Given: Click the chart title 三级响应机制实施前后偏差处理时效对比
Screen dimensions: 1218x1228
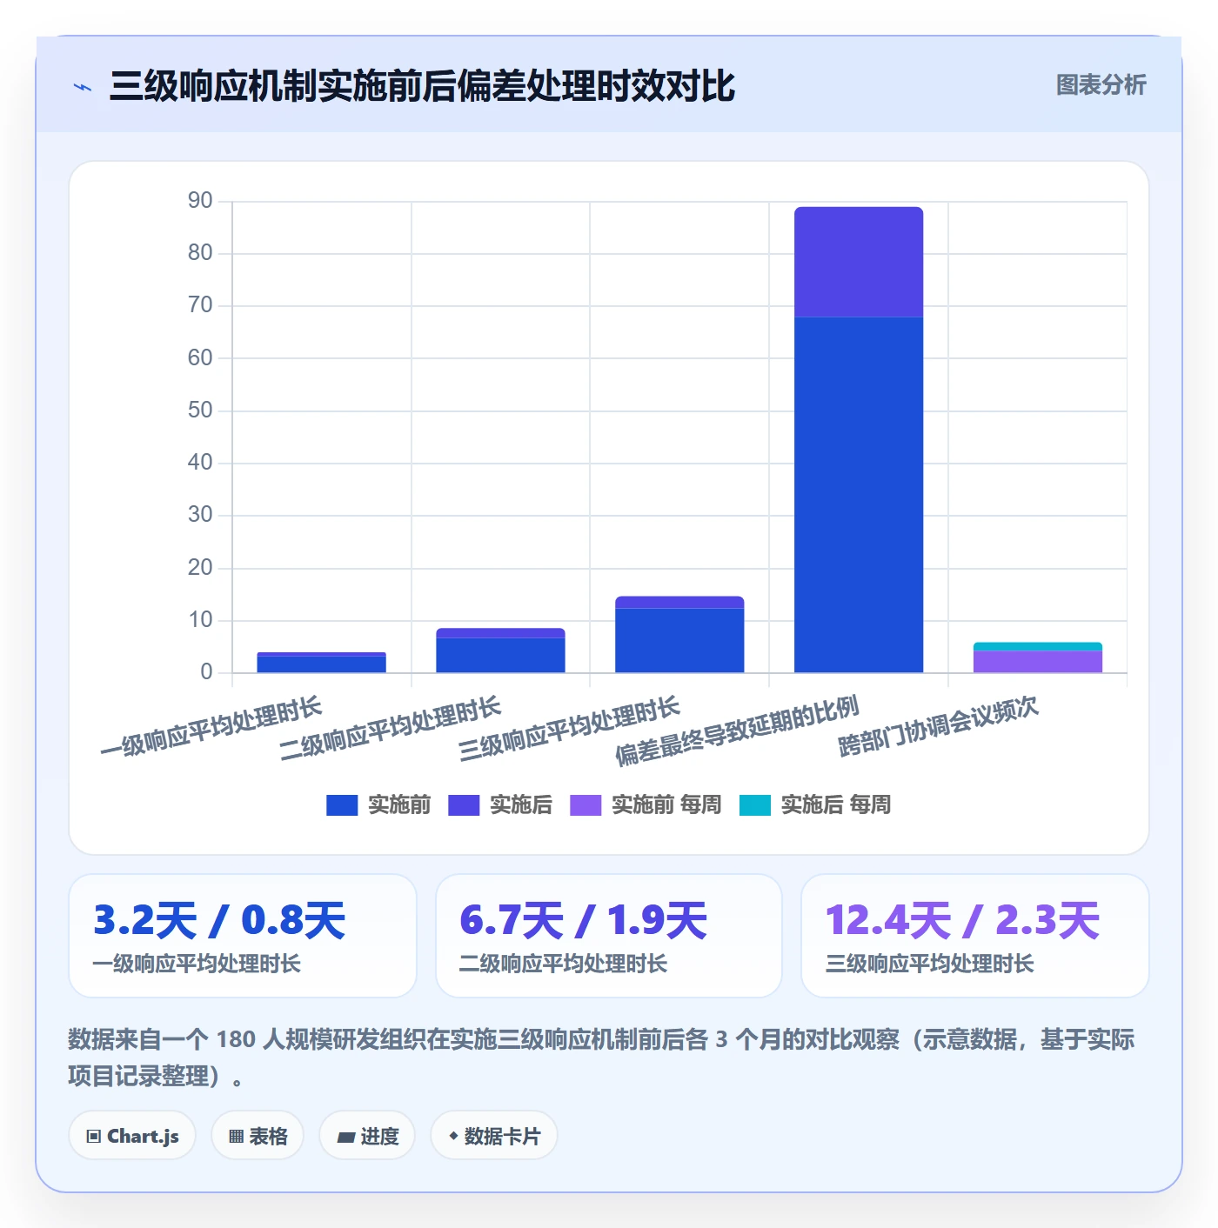Looking at the screenshot, I should coord(423,86).
